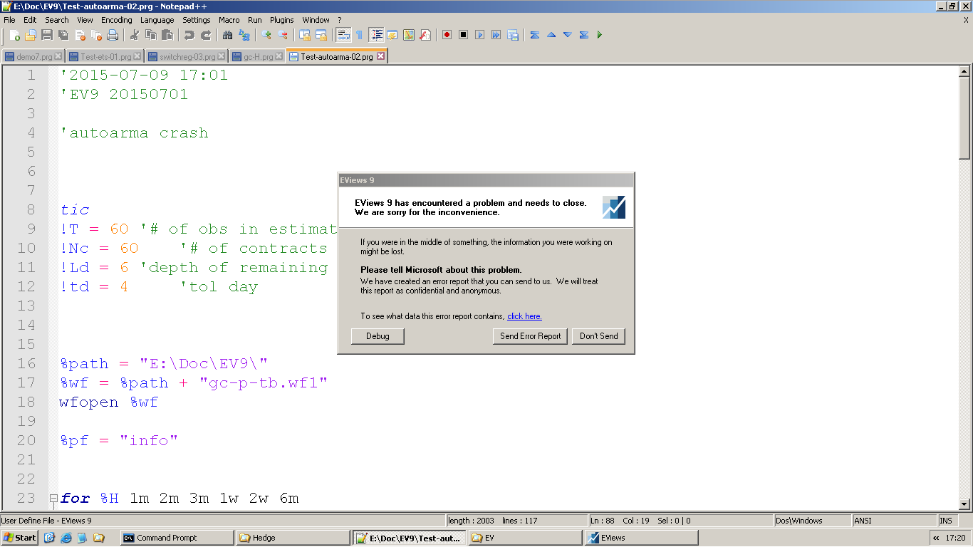
Task: Open the 'click here' error report link
Action: click(x=524, y=316)
